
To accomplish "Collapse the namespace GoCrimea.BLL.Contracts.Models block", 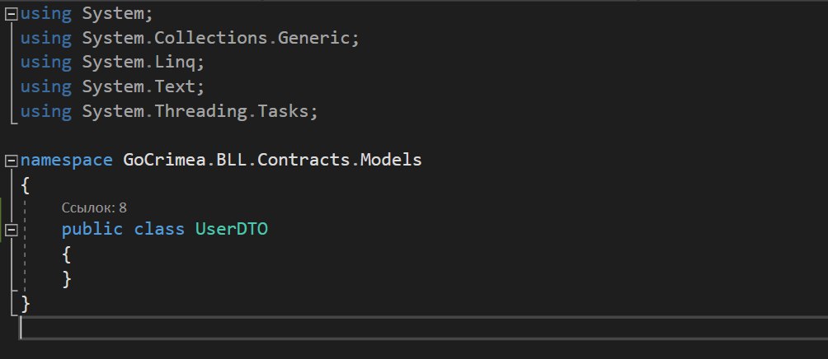I will click(11, 161).
